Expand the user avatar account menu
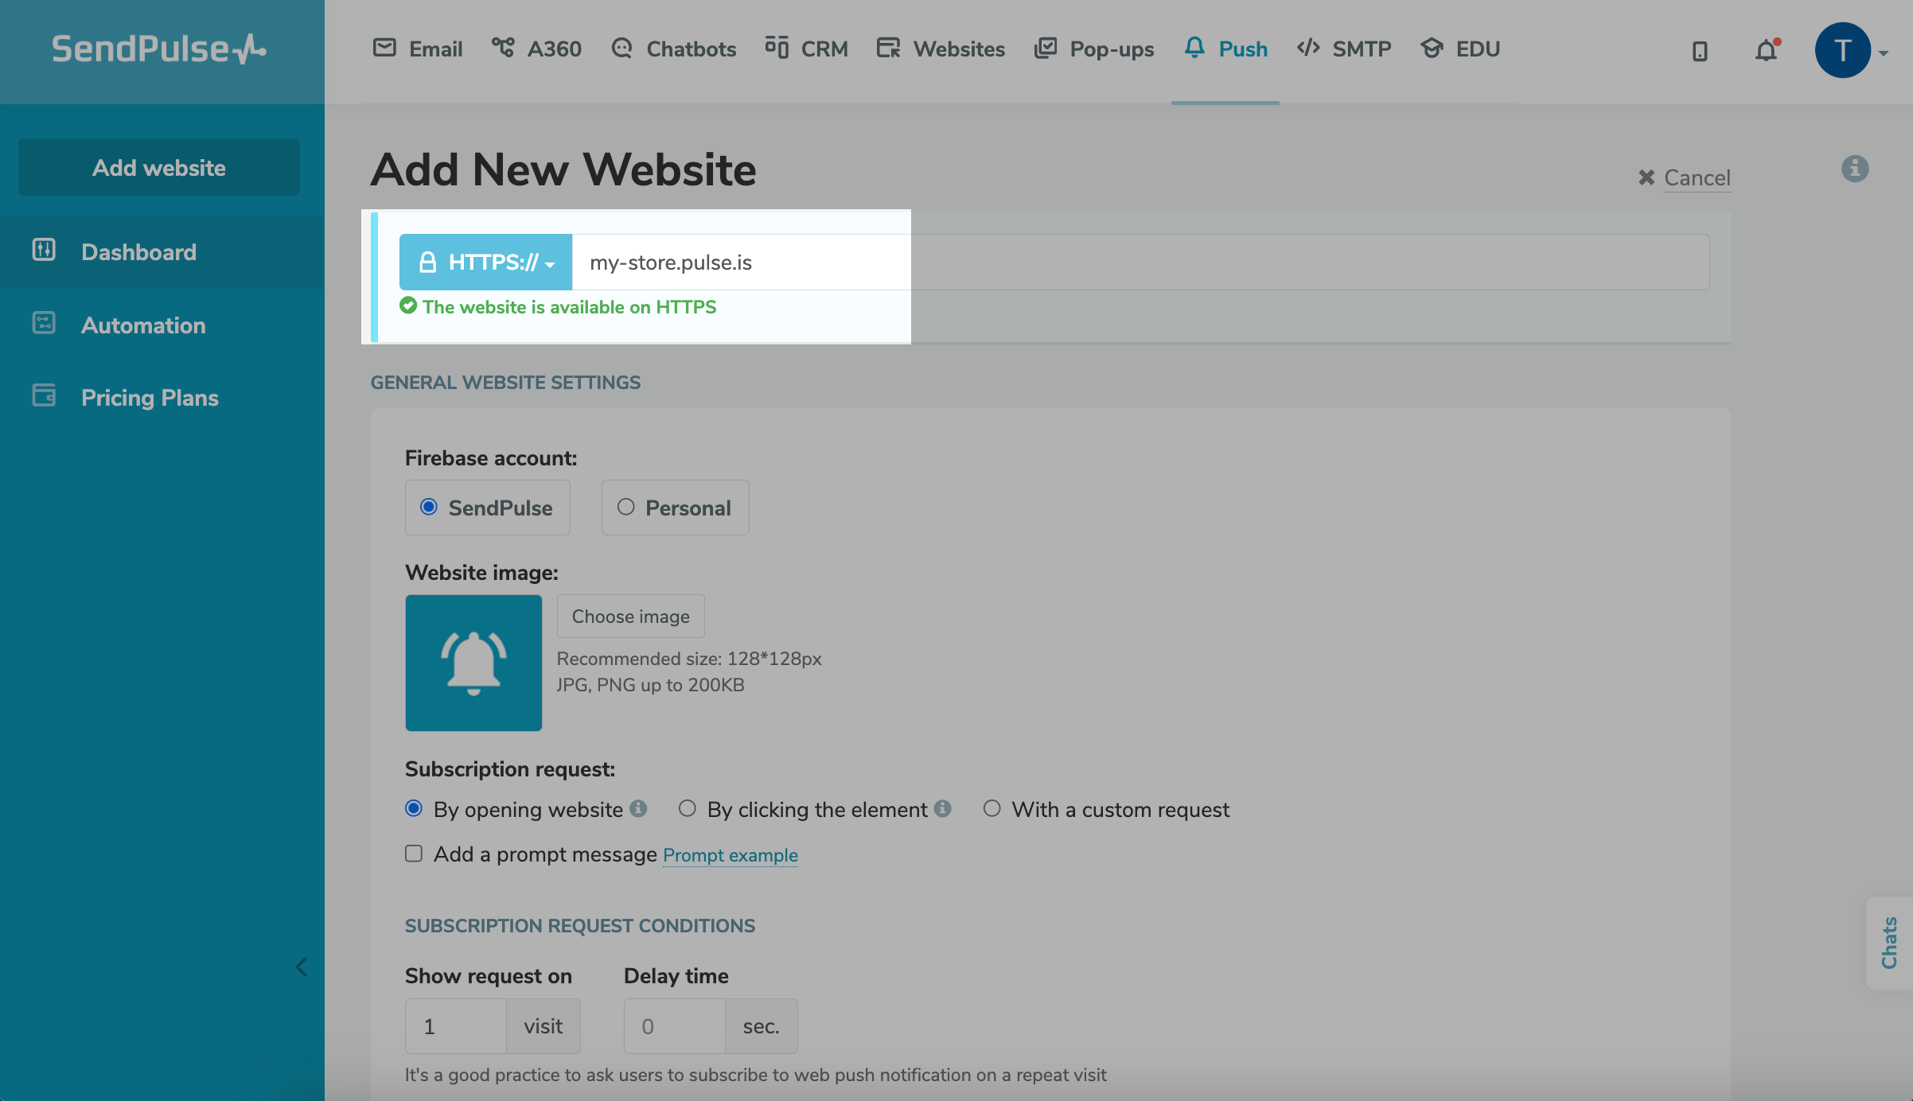1913x1101 pixels. [1851, 51]
